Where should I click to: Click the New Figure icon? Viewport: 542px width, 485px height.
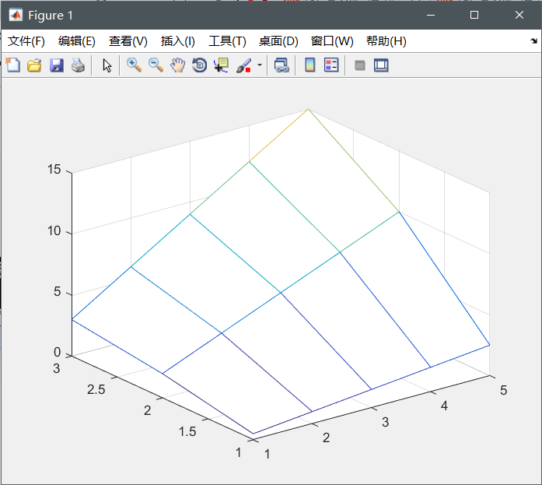(13, 65)
